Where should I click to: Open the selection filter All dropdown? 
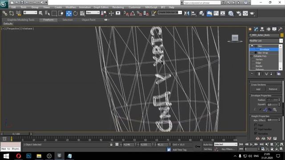[x=30, y=12]
